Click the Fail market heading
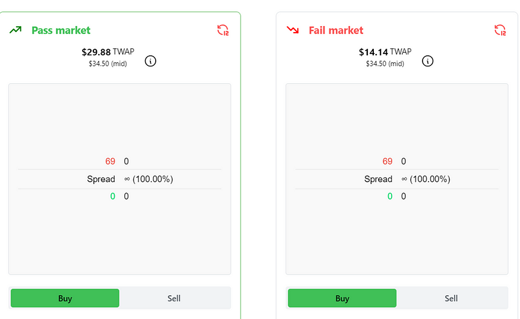520x319 pixels. coord(336,30)
